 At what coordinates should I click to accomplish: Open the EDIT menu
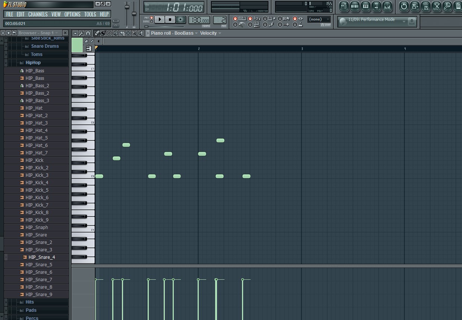point(21,14)
